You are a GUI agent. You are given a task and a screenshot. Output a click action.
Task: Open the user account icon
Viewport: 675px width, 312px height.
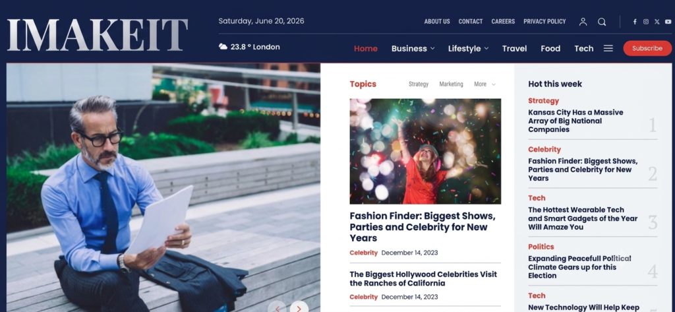(583, 22)
